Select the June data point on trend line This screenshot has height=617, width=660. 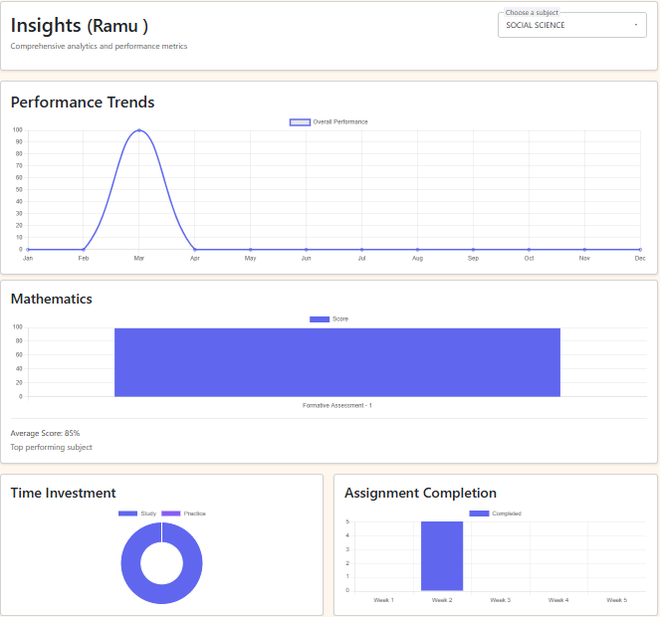[307, 249]
